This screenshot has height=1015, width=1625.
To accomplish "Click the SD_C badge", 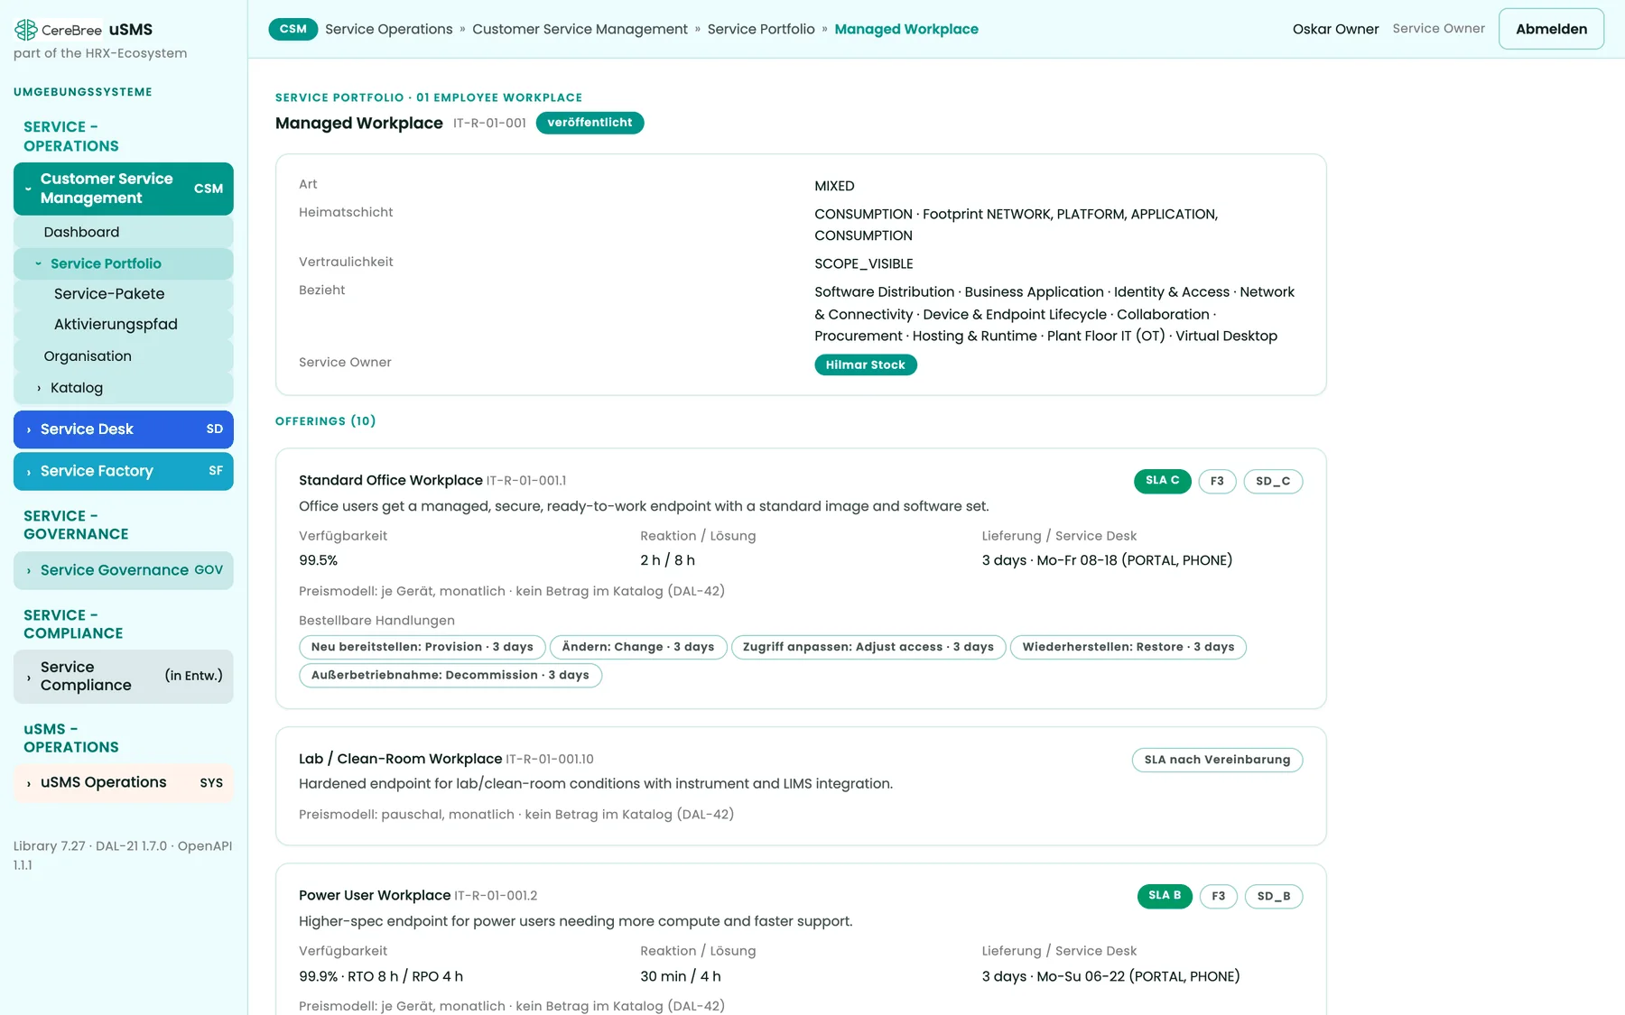I will tap(1273, 481).
